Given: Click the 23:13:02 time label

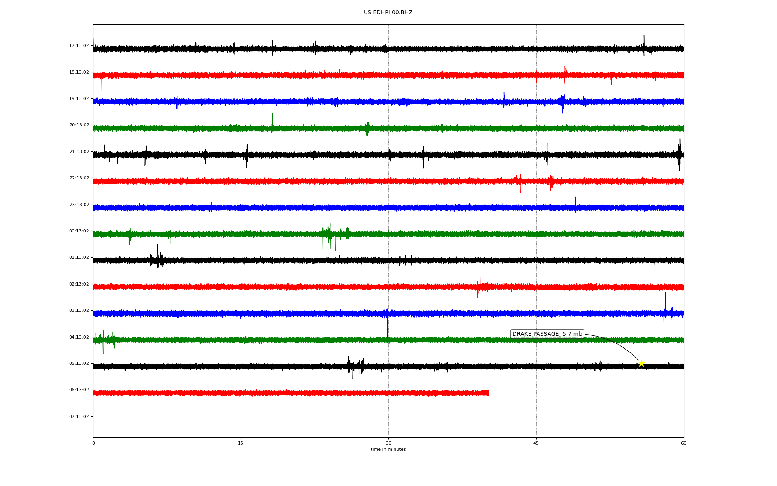Looking at the screenshot, I should coord(79,205).
